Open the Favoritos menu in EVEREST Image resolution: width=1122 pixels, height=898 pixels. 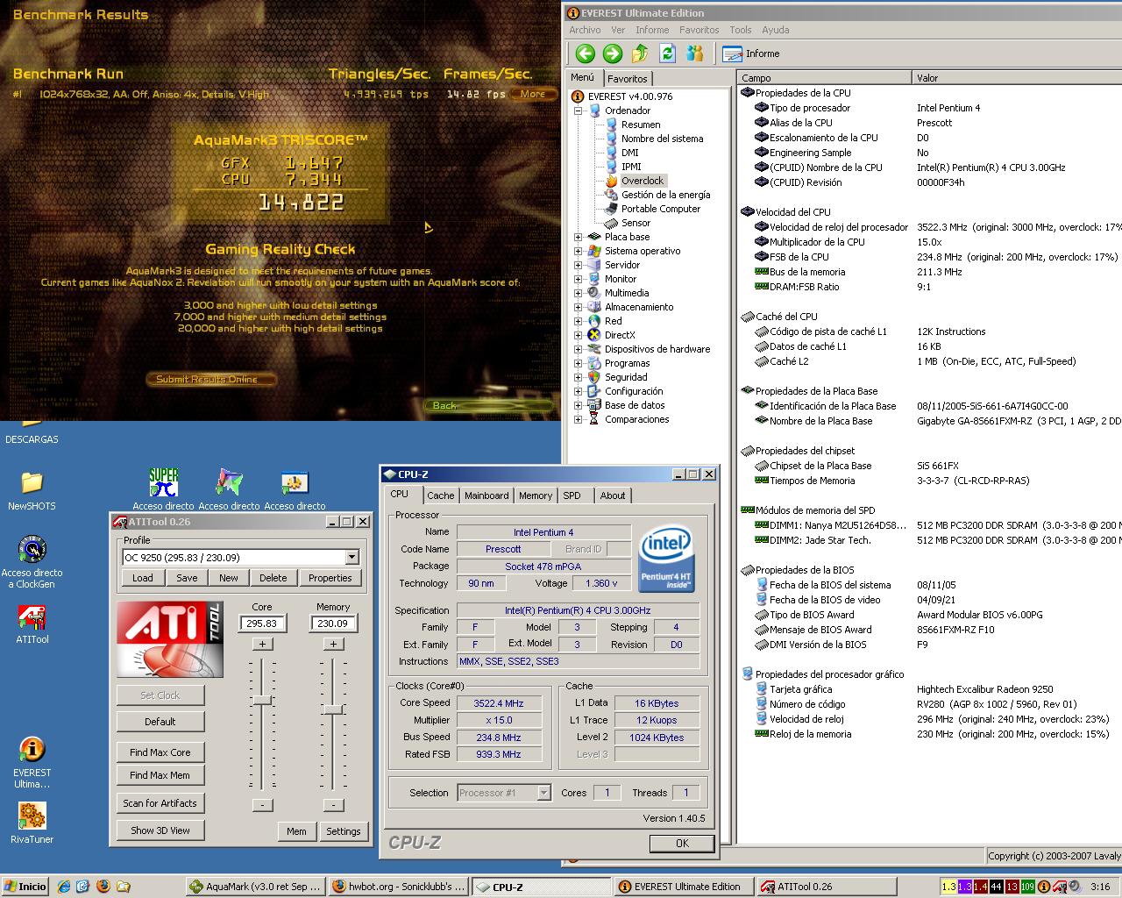click(x=699, y=30)
